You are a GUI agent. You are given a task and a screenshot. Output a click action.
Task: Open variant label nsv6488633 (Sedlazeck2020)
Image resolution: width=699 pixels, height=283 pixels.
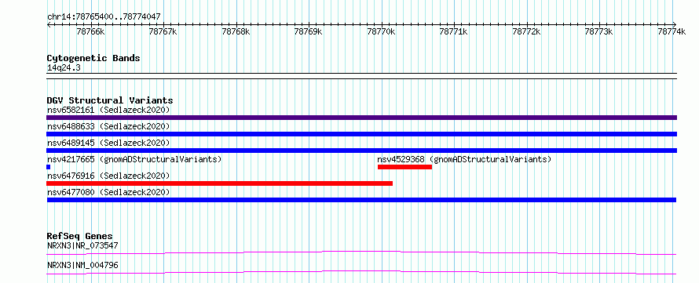(108, 126)
